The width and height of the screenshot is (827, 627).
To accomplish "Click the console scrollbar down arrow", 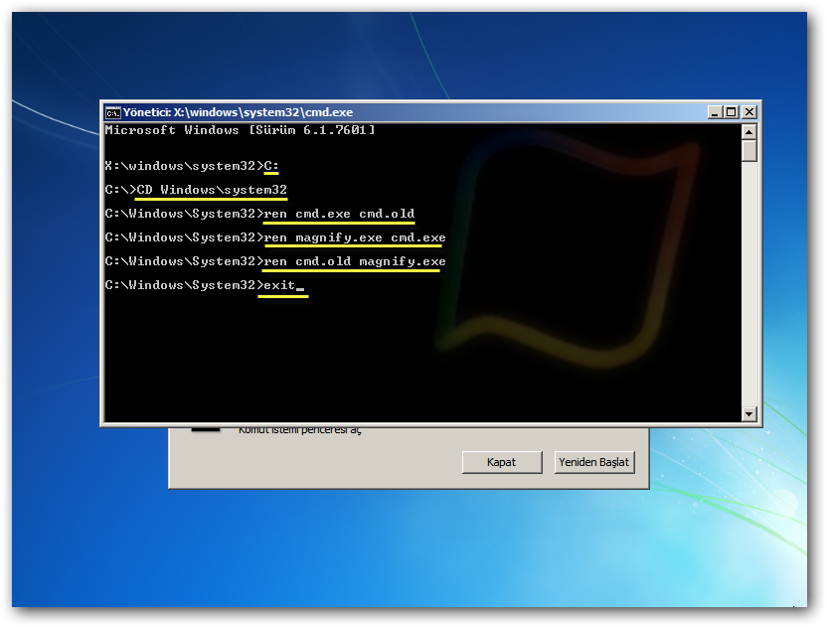I will click(x=748, y=414).
